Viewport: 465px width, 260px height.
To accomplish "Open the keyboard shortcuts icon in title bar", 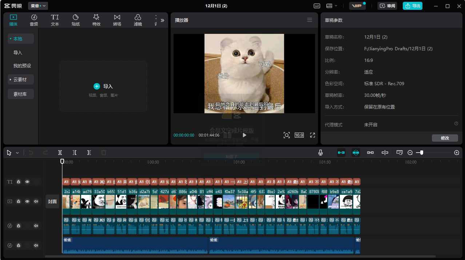I will (317, 6).
